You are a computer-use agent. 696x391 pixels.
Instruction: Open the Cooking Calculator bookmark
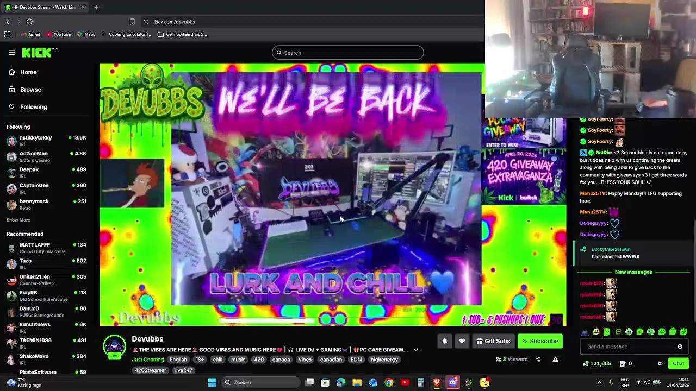tap(126, 34)
